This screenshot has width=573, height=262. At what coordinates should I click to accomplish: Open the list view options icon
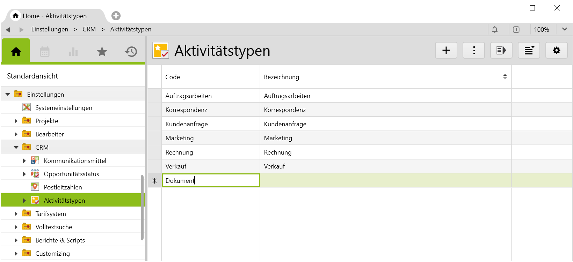pyautogui.click(x=529, y=51)
